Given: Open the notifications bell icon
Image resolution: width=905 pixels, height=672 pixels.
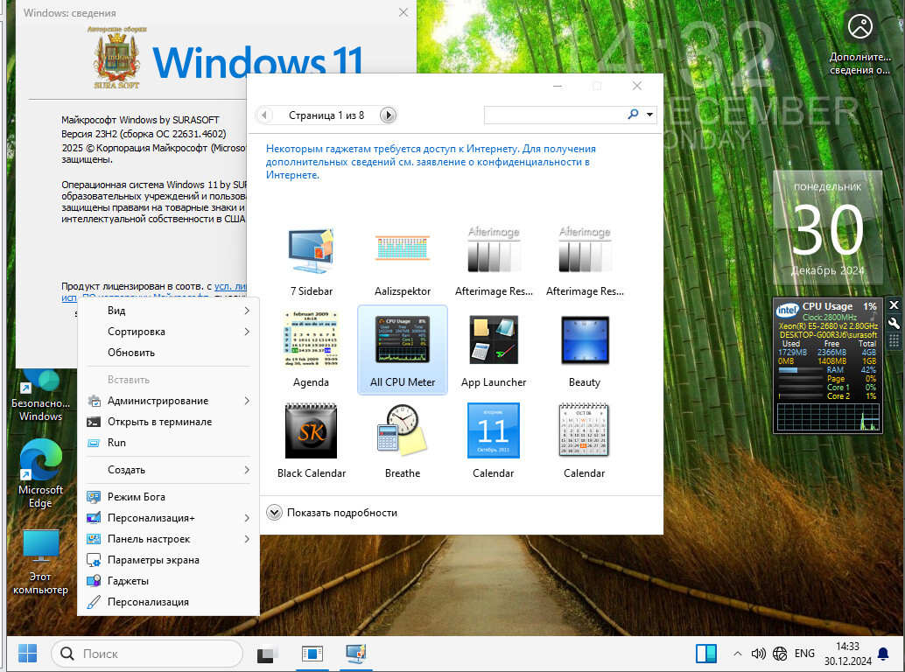Looking at the screenshot, I should click(883, 654).
